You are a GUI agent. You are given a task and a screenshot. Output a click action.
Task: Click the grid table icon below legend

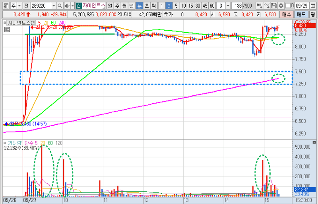[7, 29]
